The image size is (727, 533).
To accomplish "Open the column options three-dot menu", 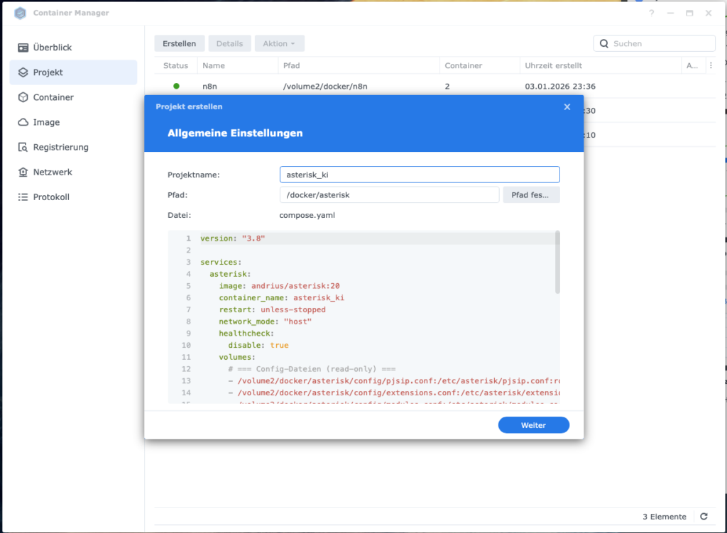I will coord(711,65).
